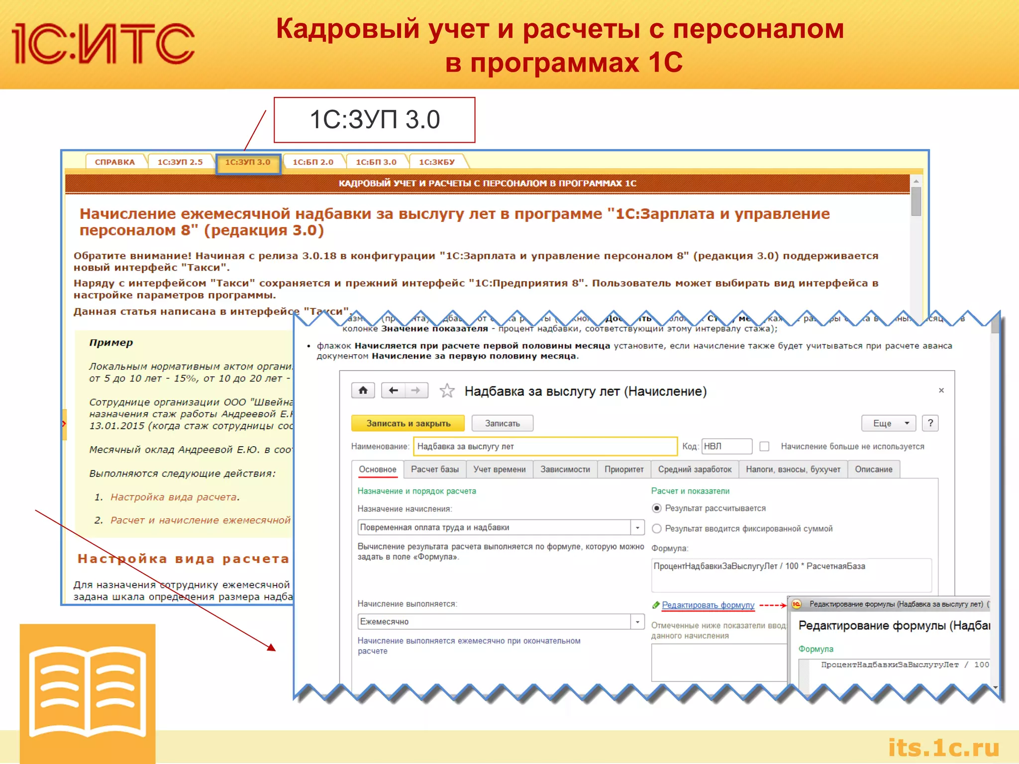
Task: Select Результат рассчитывается radio button
Action: pos(657,508)
